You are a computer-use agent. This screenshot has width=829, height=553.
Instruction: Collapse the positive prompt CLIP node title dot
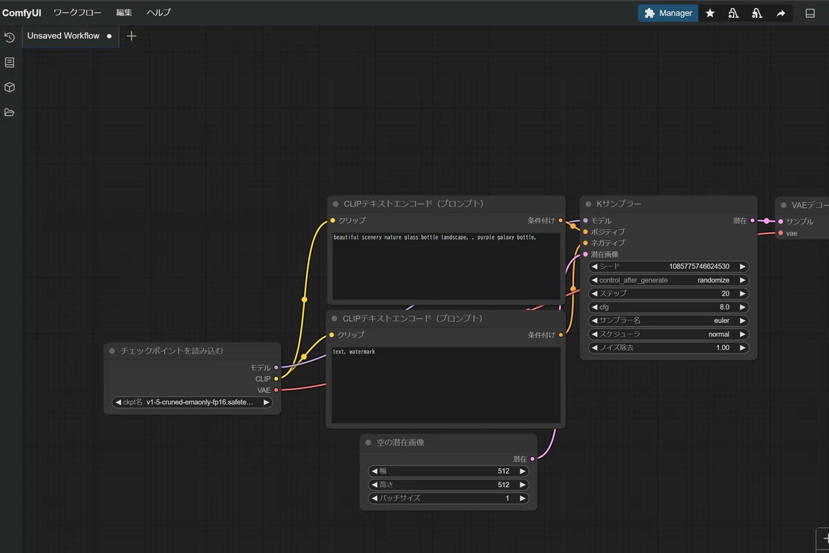(335, 204)
